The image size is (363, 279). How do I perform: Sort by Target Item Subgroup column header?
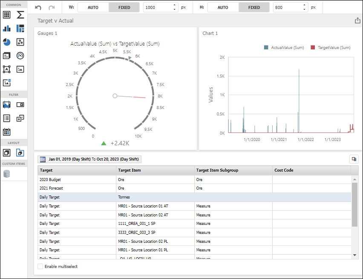[233, 170]
